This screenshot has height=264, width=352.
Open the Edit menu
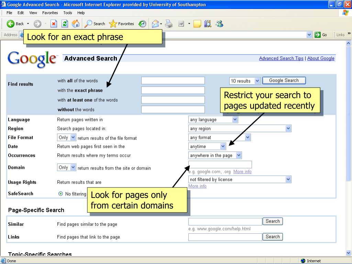(21, 13)
